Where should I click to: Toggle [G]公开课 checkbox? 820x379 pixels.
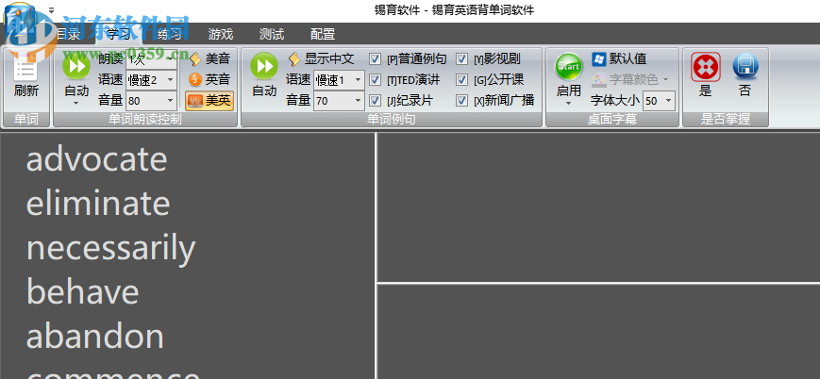pyautogui.click(x=461, y=79)
